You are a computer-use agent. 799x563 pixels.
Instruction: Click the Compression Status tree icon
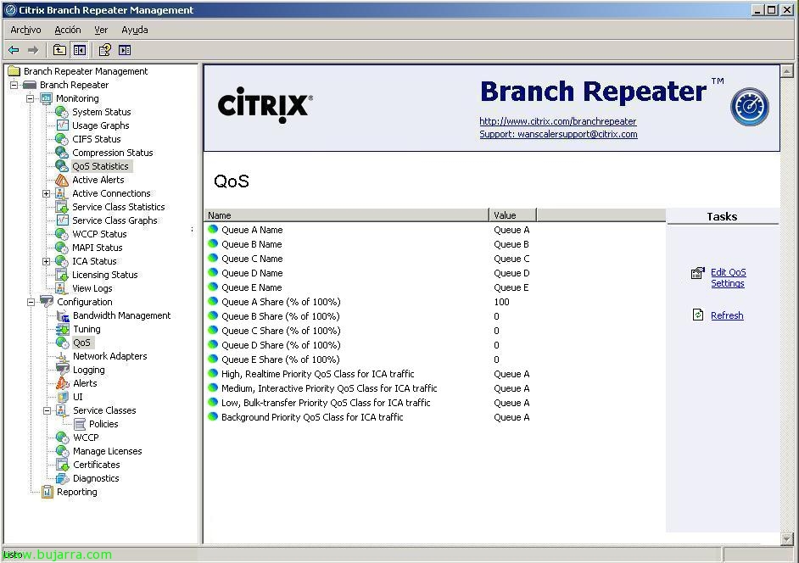click(62, 153)
